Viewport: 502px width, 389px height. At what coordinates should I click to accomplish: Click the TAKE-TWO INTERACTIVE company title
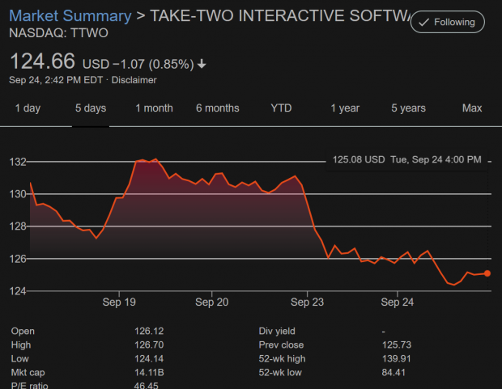pos(279,15)
